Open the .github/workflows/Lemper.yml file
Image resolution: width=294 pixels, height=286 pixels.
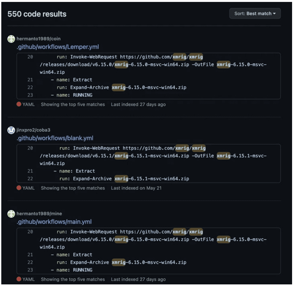click(x=58, y=47)
